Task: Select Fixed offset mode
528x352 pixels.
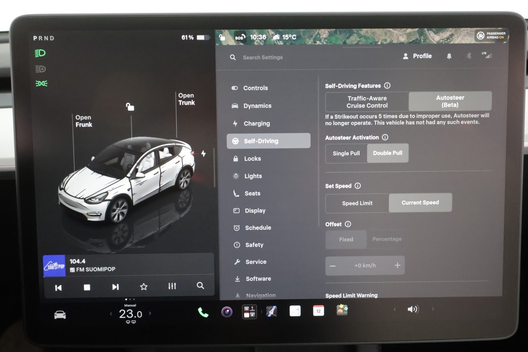Action: tap(346, 240)
